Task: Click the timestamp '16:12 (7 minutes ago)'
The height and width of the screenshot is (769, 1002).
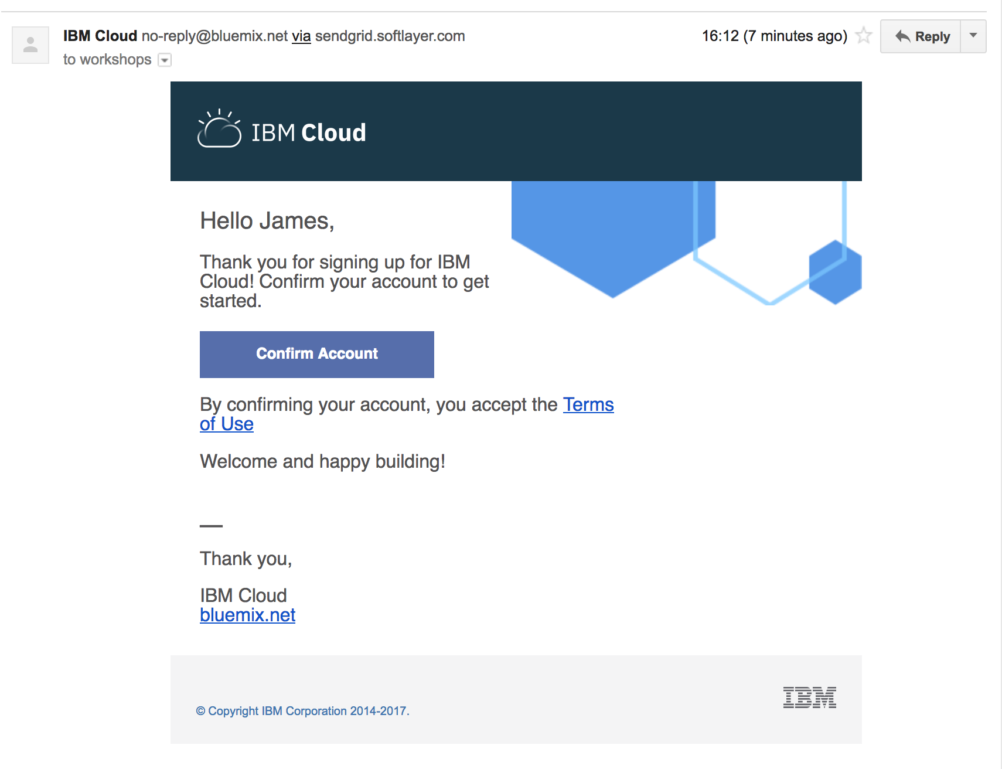Action: coord(775,36)
